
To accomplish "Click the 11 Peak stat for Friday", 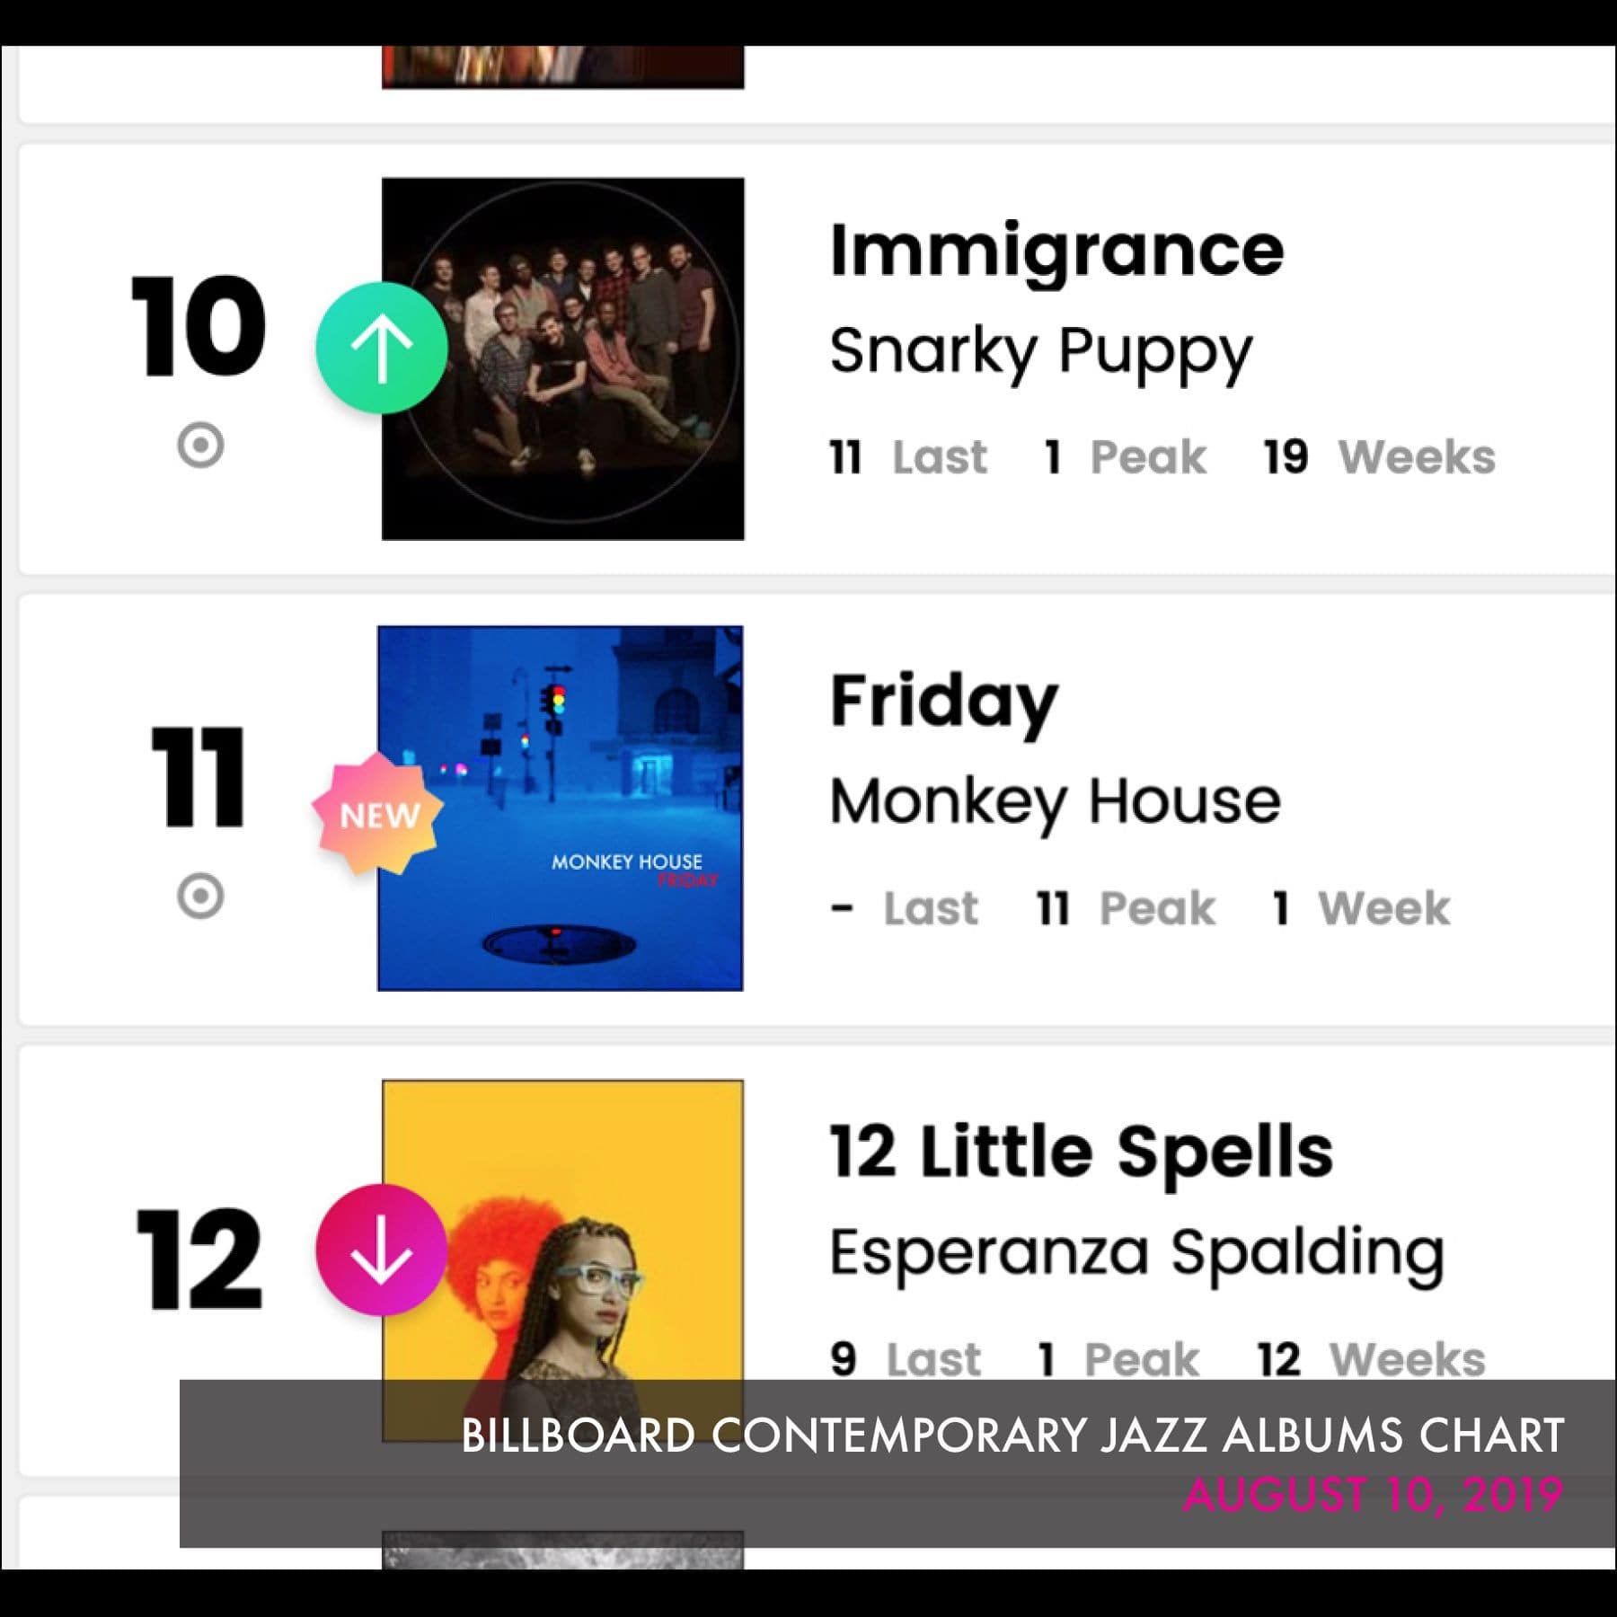I will [1126, 908].
